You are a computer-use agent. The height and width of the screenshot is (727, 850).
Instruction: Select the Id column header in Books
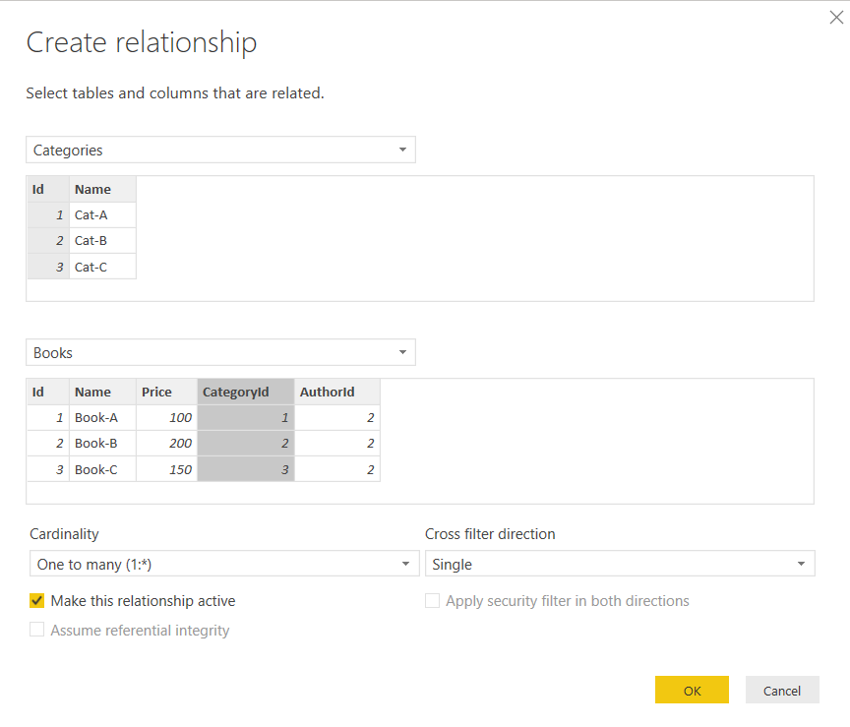coord(39,392)
